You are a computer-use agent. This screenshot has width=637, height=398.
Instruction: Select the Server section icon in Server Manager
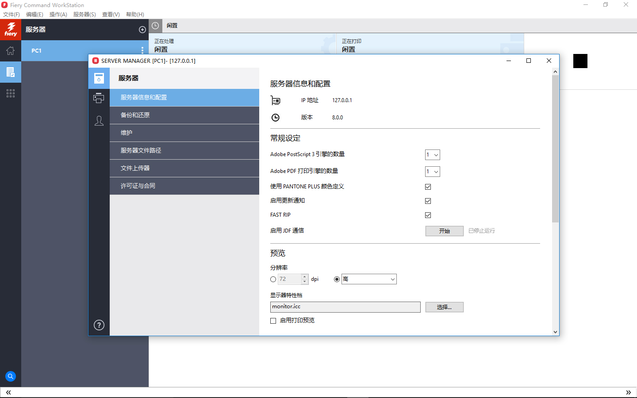pos(99,78)
